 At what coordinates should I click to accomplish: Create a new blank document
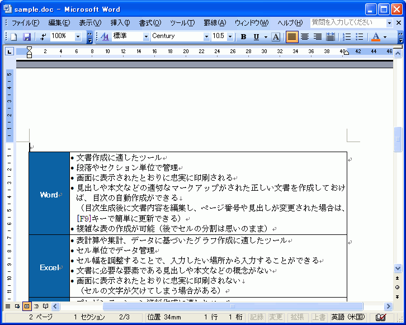point(14,37)
